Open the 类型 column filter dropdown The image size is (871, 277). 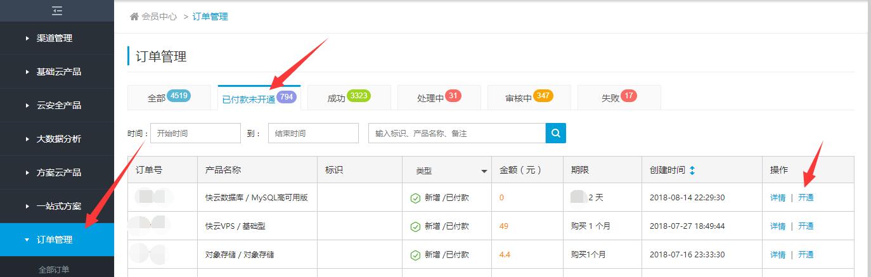coord(484,171)
